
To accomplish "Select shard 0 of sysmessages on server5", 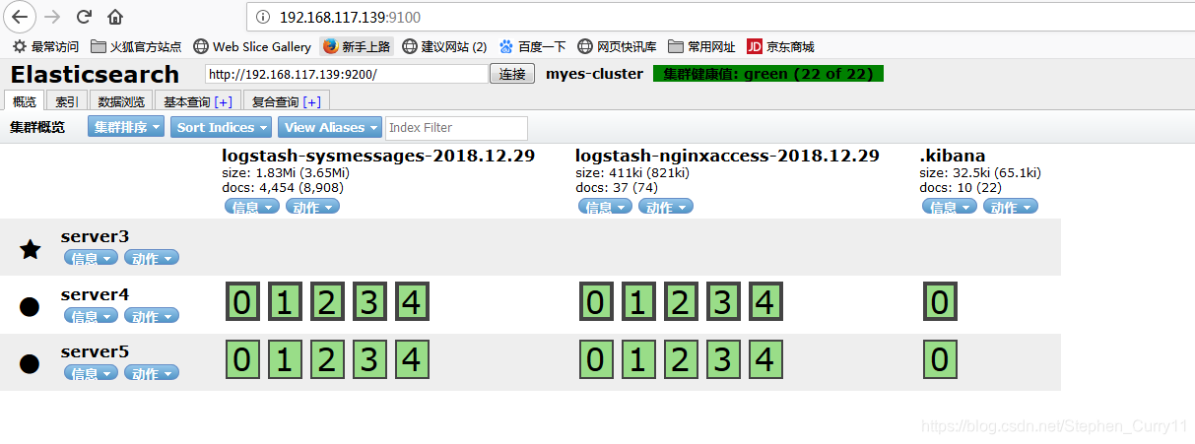I will click(242, 359).
